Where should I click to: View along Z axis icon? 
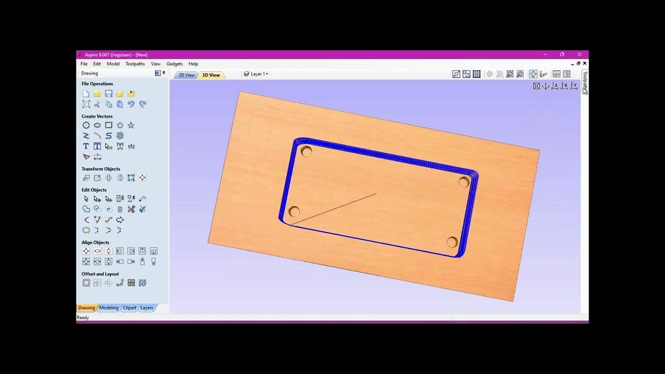555,86
